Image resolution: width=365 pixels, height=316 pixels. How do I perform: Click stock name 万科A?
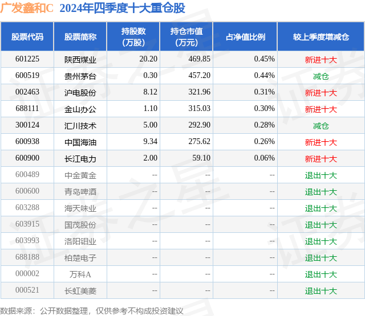[x=80, y=274]
